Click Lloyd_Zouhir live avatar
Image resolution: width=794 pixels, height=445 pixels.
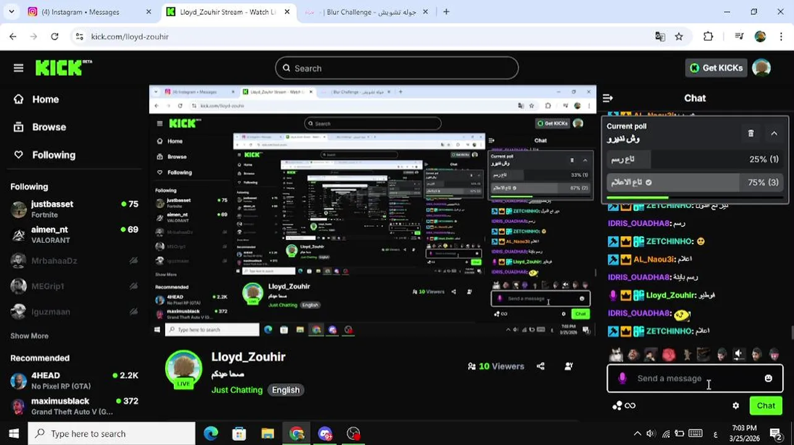pos(184,369)
